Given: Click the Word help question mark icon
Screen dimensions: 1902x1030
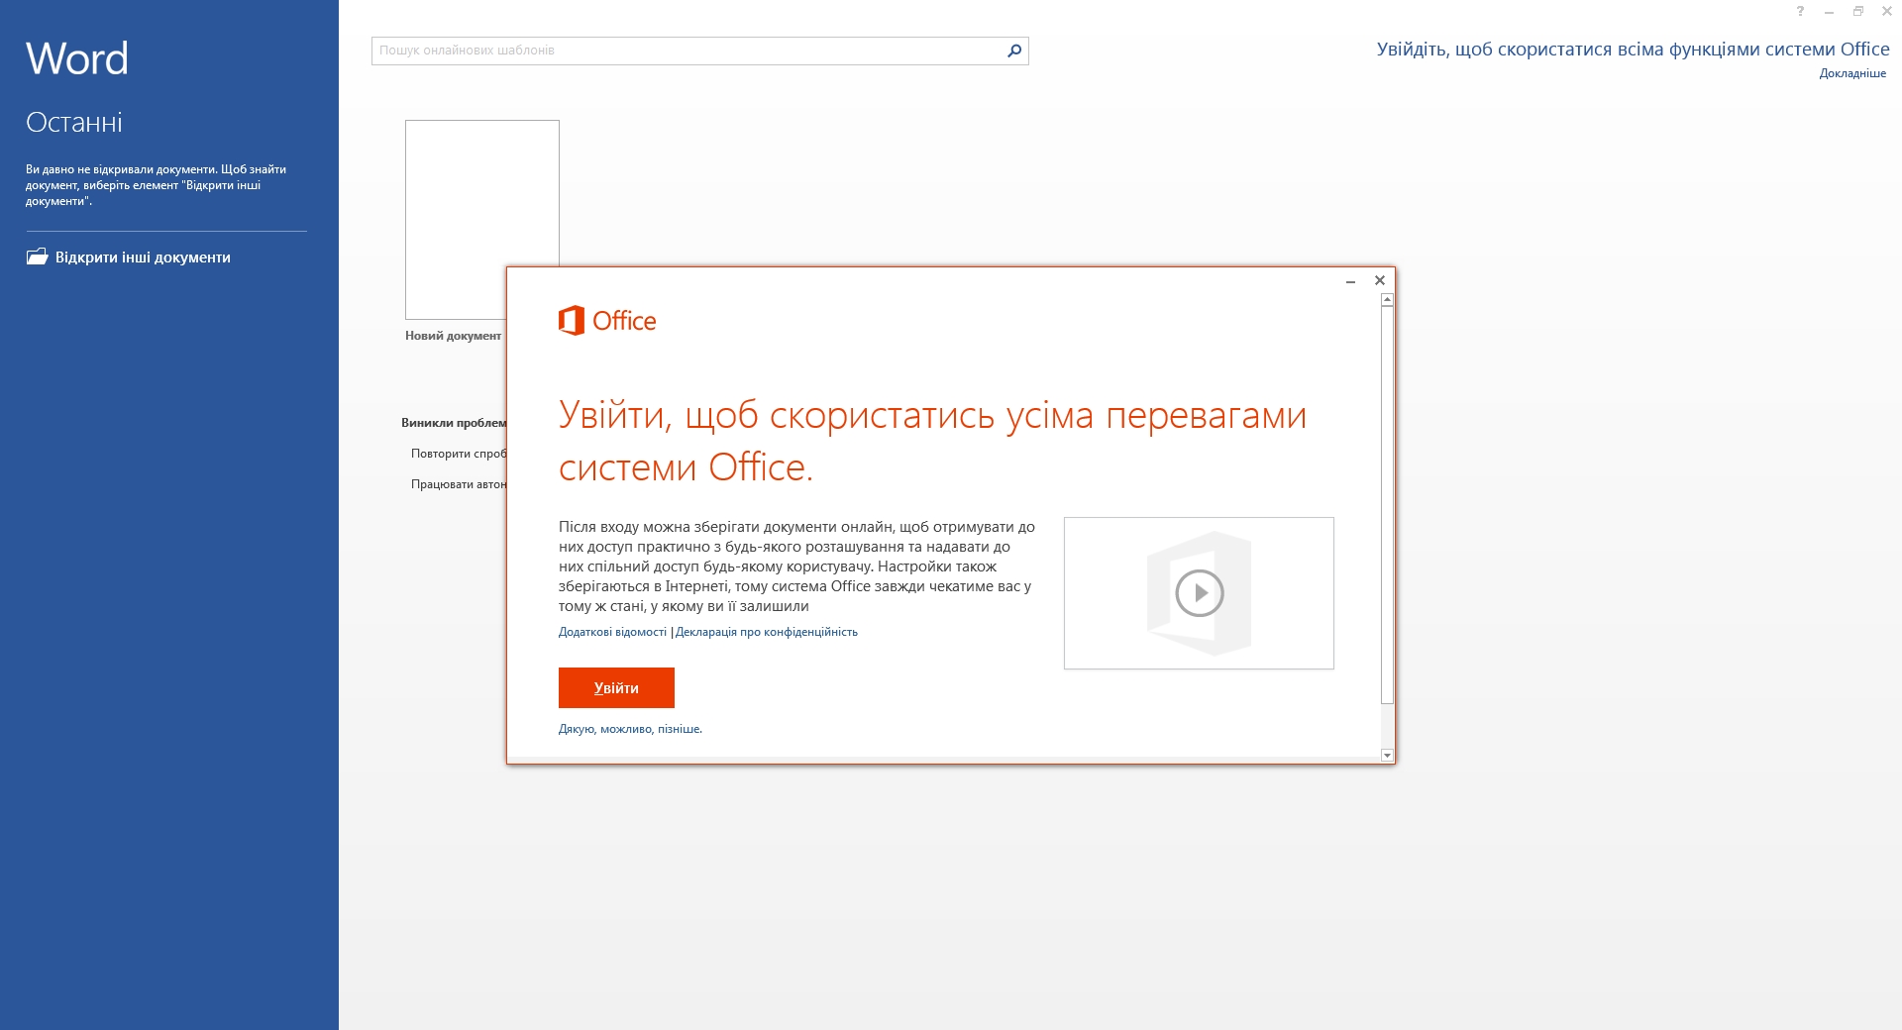Looking at the screenshot, I should (x=1800, y=12).
